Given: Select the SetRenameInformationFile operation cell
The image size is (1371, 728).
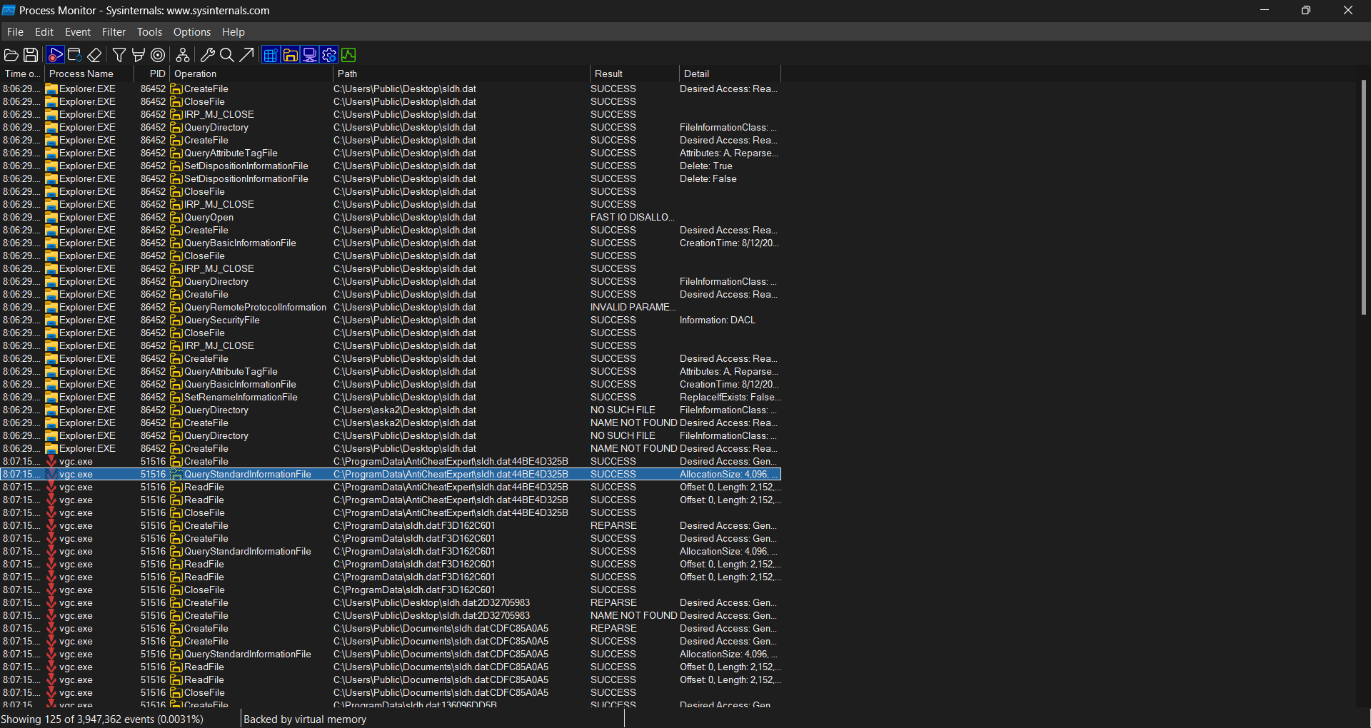Looking at the screenshot, I should 241,398.
